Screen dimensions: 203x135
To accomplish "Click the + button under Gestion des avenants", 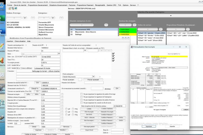I will [125, 25].
